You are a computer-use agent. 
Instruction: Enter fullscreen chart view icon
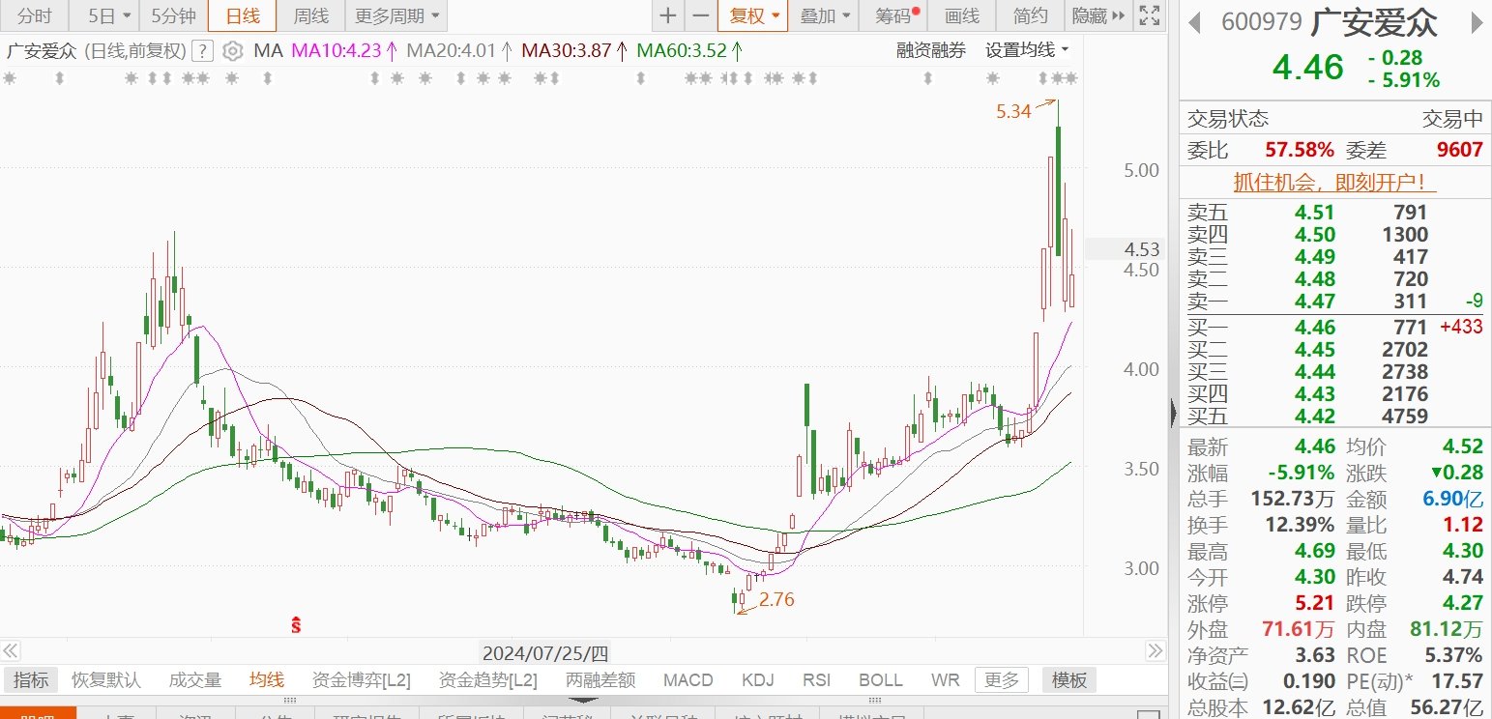pos(1149,15)
